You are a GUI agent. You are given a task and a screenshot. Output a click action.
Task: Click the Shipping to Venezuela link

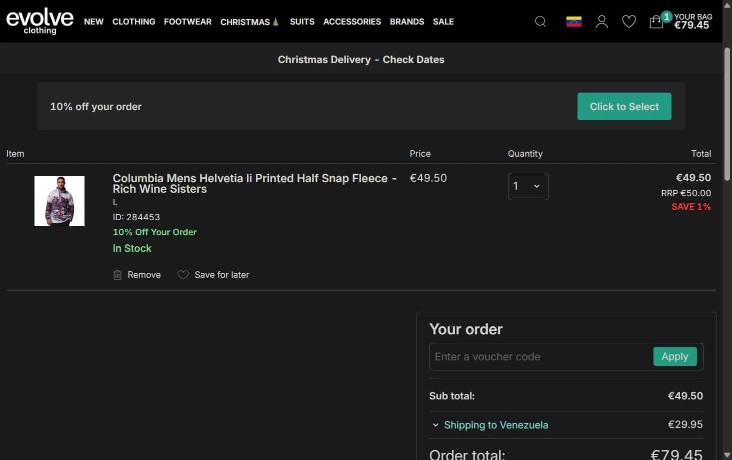pos(496,425)
